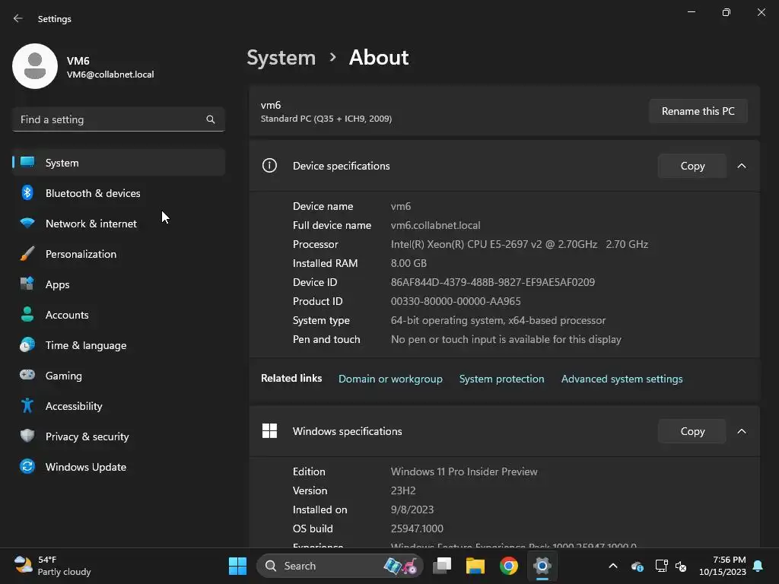Image resolution: width=779 pixels, height=584 pixels.
Task: Copy the Windows specifications
Action: [692, 431]
